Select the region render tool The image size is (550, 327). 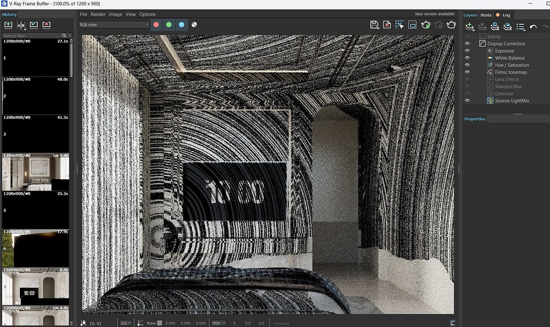[x=399, y=25]
